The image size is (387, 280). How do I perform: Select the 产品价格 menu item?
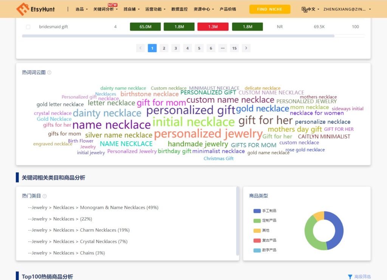[x=228, y=9]
